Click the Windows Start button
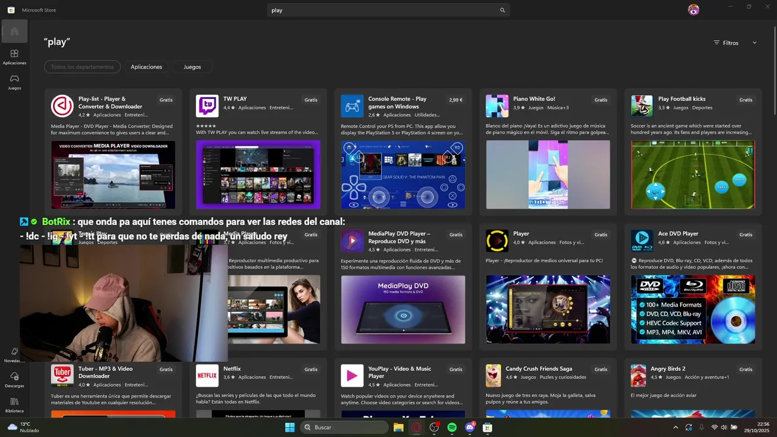This screenshot has height=437, width=777. (290, 427)
